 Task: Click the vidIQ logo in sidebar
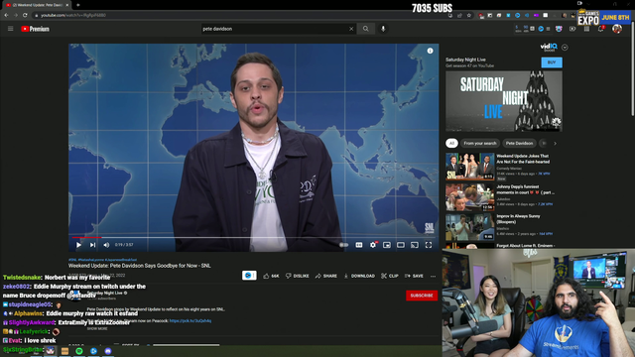click(x=549, y=47)
